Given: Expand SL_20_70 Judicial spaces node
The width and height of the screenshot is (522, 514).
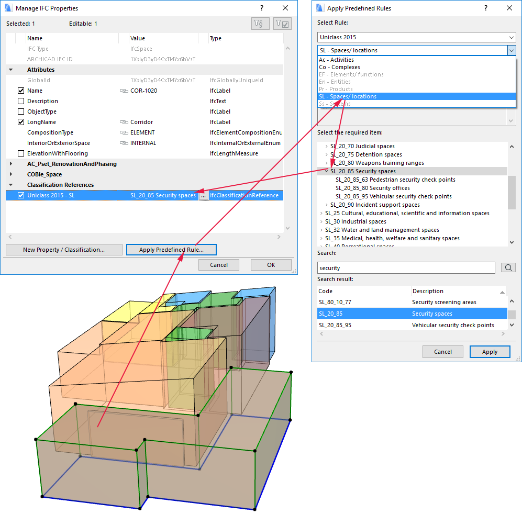Looking at the screenshot, I should click(x=327, y=146).
